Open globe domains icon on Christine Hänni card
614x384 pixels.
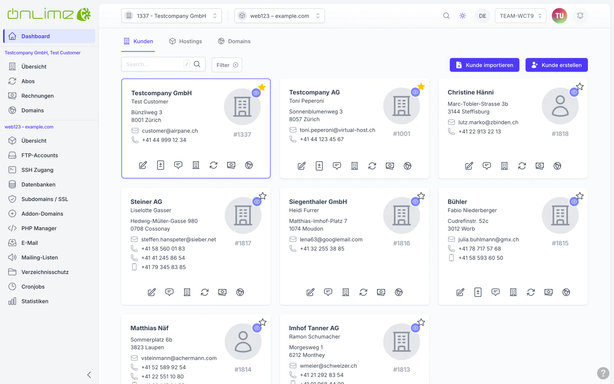click(x=557, y=166)
